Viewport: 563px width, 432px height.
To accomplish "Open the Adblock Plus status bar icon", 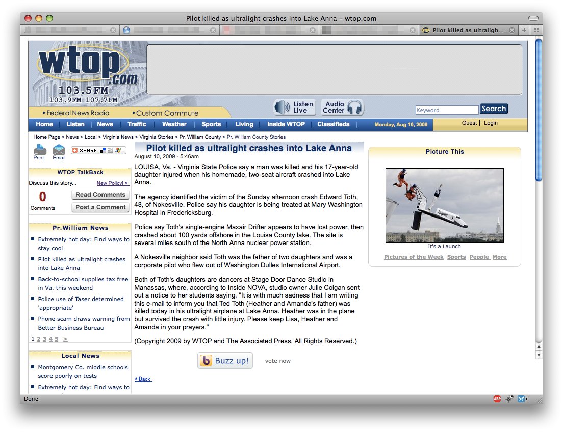I will pyautogui.click(x=497, y=399).
